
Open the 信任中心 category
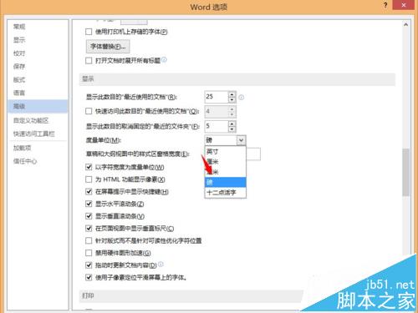point(38,161)
